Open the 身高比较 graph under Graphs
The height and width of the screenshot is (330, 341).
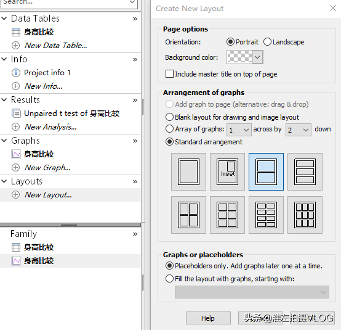pos(39,154)
